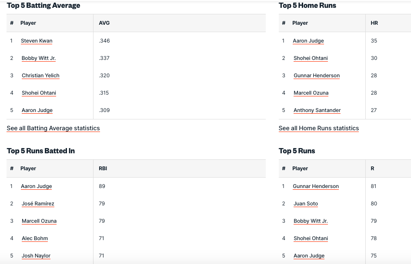Open Bobby Witt Jr.'s profile from Batting Average
This screenshot has width=411, height=264.
(x=38, y=58)
